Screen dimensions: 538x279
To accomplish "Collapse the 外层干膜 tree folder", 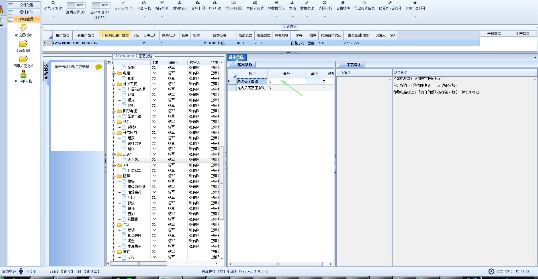I will [114, 84].
